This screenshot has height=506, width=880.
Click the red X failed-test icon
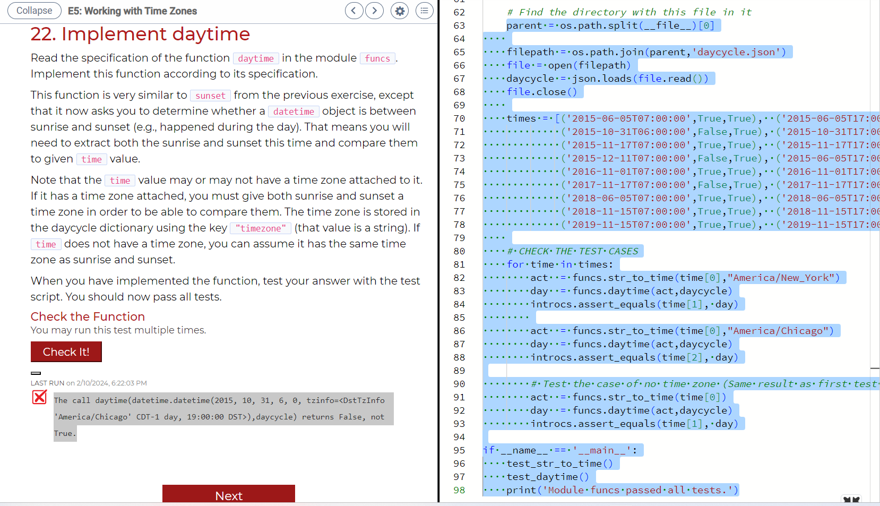point(39,397)
